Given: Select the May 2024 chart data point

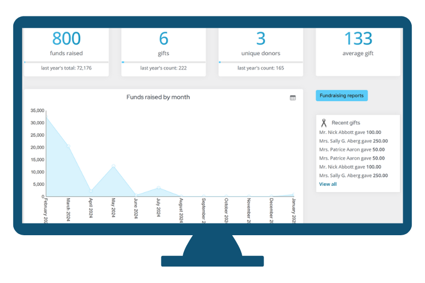Looking at the screenshot, I should coord(113,166).
